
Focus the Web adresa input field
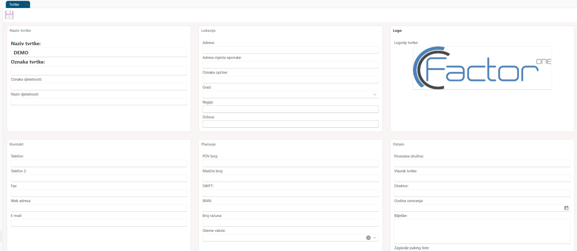[99, 208]
